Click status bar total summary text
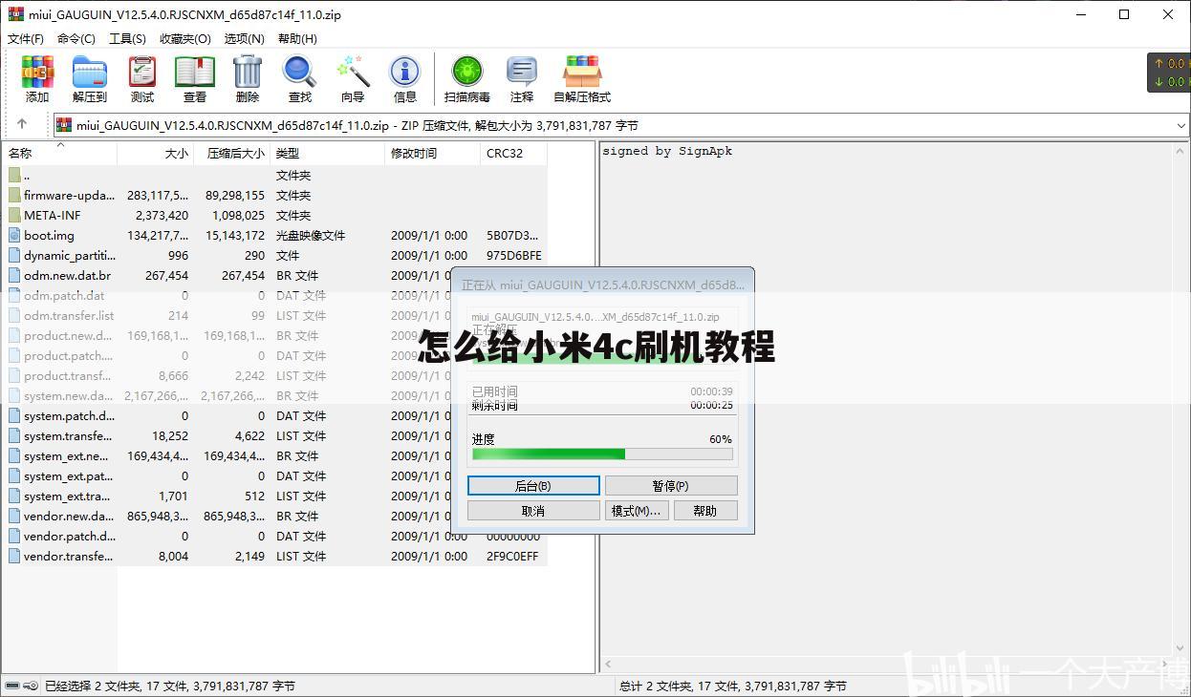Viewport: 1191px width, 697px height. pyautogui.click(x=732, y=686)
